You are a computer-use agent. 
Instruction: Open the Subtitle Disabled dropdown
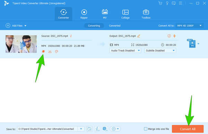(160, 51)
